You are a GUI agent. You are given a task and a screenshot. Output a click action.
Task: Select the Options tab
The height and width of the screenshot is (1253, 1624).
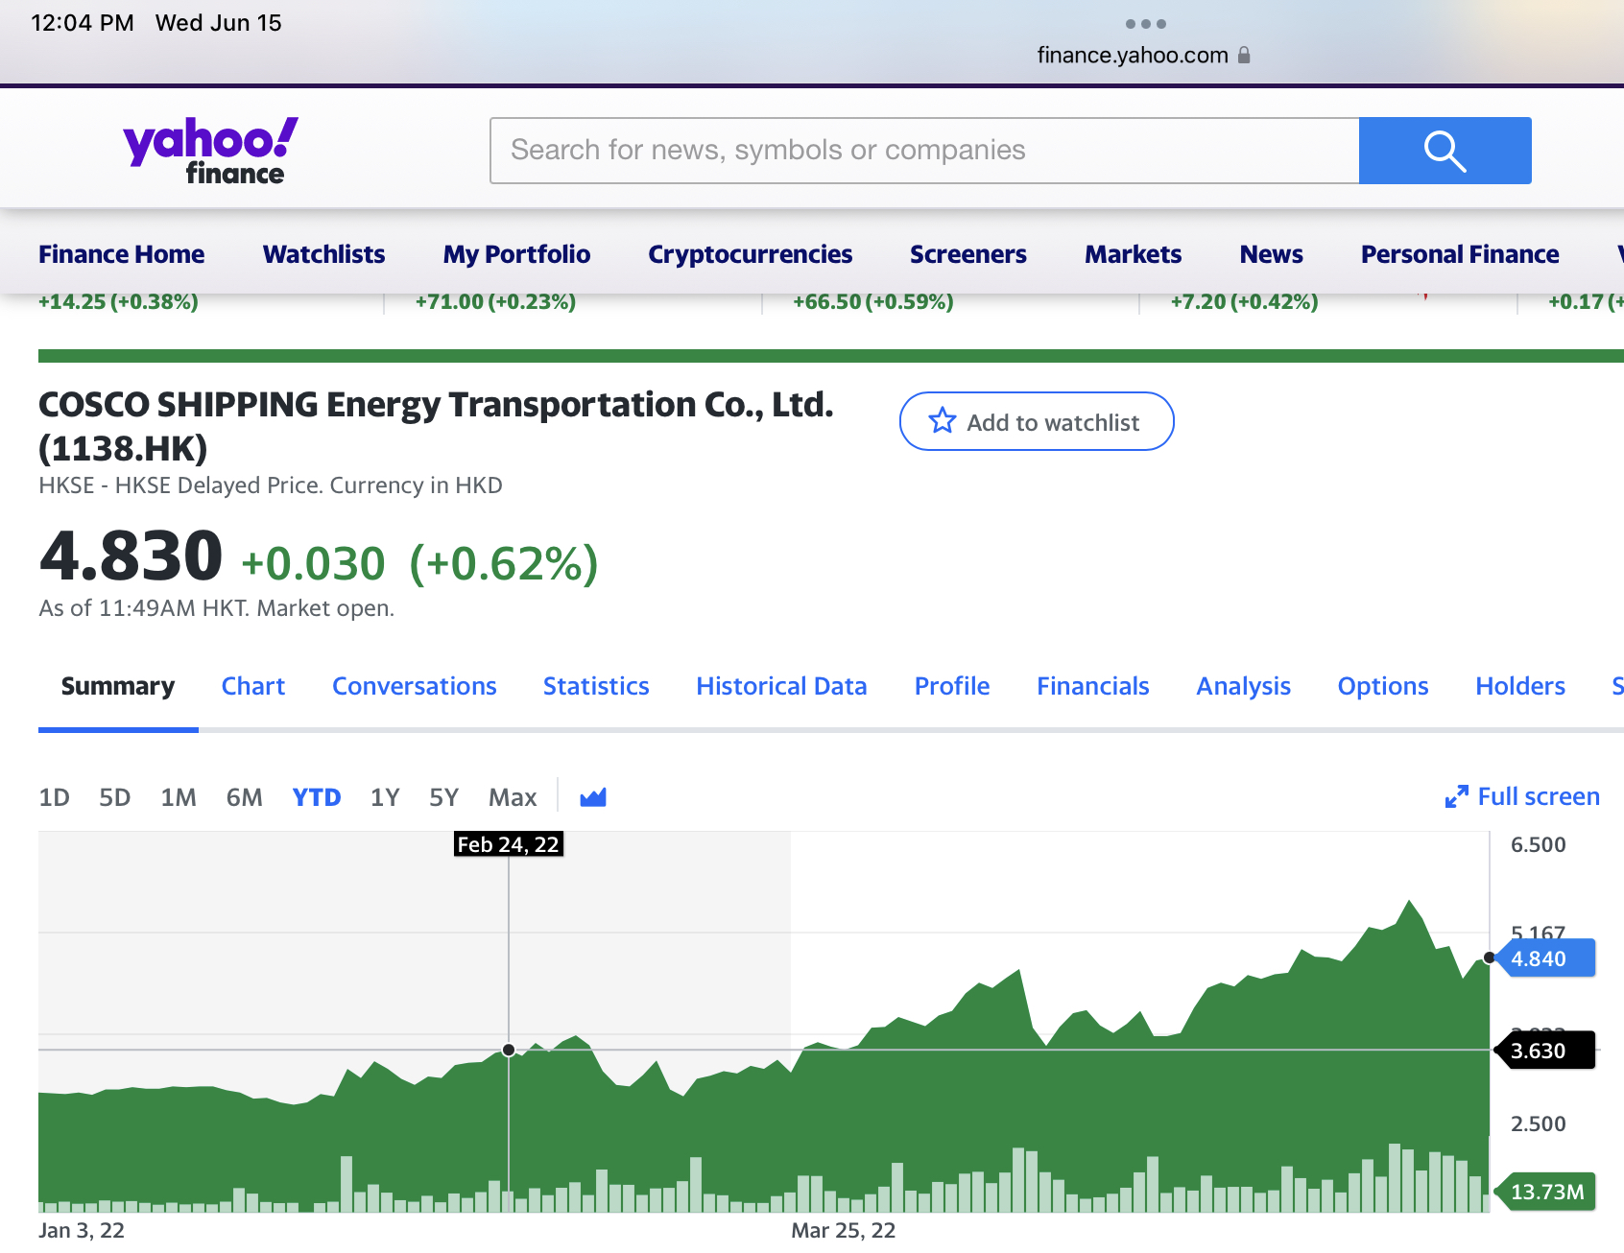(1383, 686)
